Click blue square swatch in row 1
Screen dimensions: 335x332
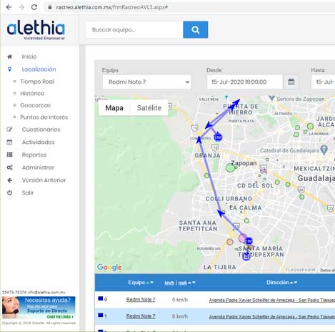click(x=101, y=315)
